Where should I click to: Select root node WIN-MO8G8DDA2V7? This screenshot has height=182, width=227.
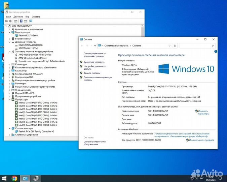click(x=22, y=26)
